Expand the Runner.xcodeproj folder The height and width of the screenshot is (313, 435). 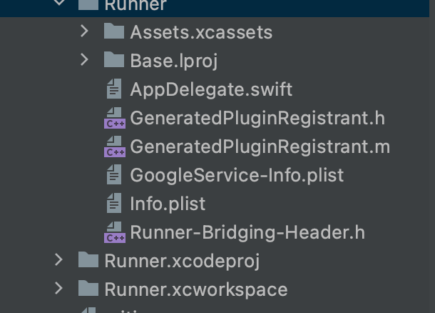click(x=58, y=259)
